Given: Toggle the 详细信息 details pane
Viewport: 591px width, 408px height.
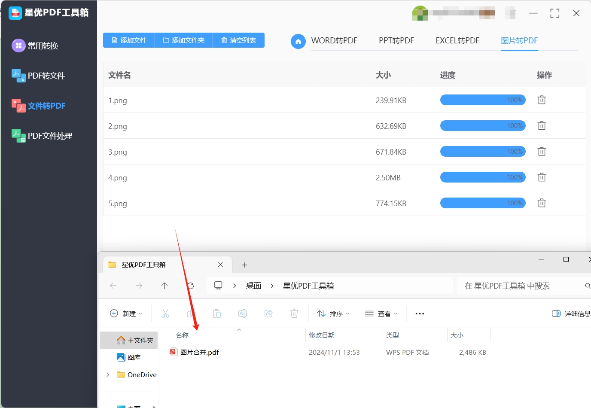Looking at the screenshot, I should click(x=571, y=314).
